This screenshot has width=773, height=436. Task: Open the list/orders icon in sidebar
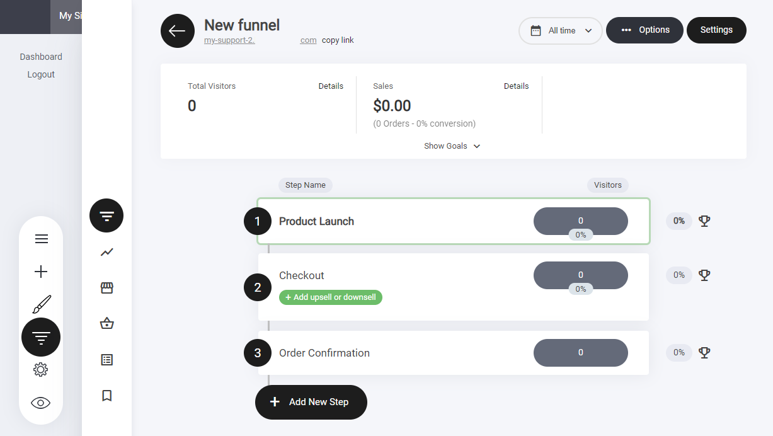[106, 360]
